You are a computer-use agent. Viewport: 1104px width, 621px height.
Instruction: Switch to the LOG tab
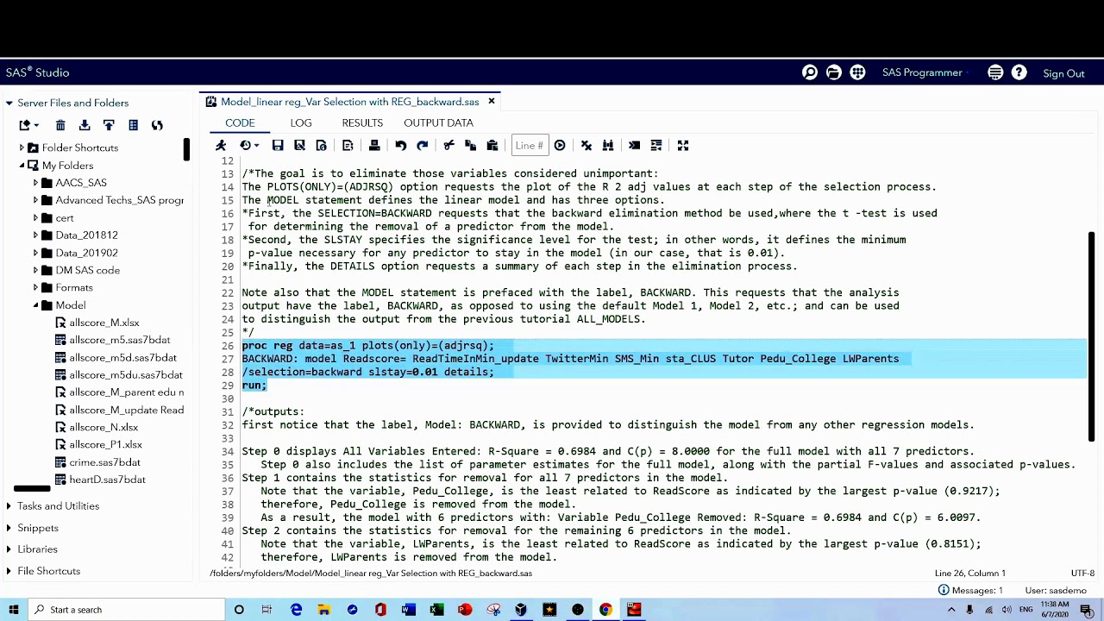tap(300, 123)
